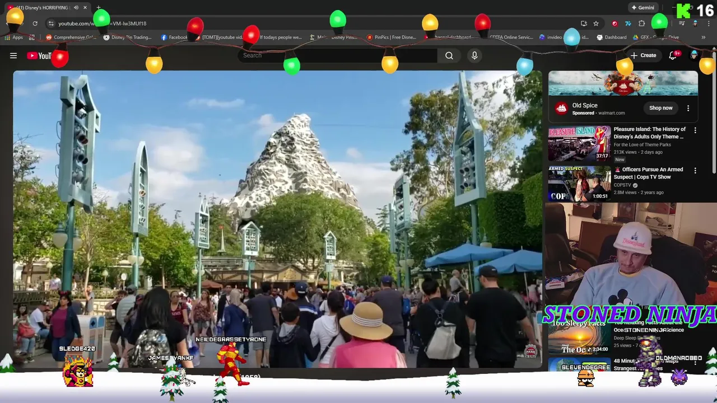The width and height of the screenshot is (717, 403).
Task: Click the browser address bar URL
Action: point(102,24)
